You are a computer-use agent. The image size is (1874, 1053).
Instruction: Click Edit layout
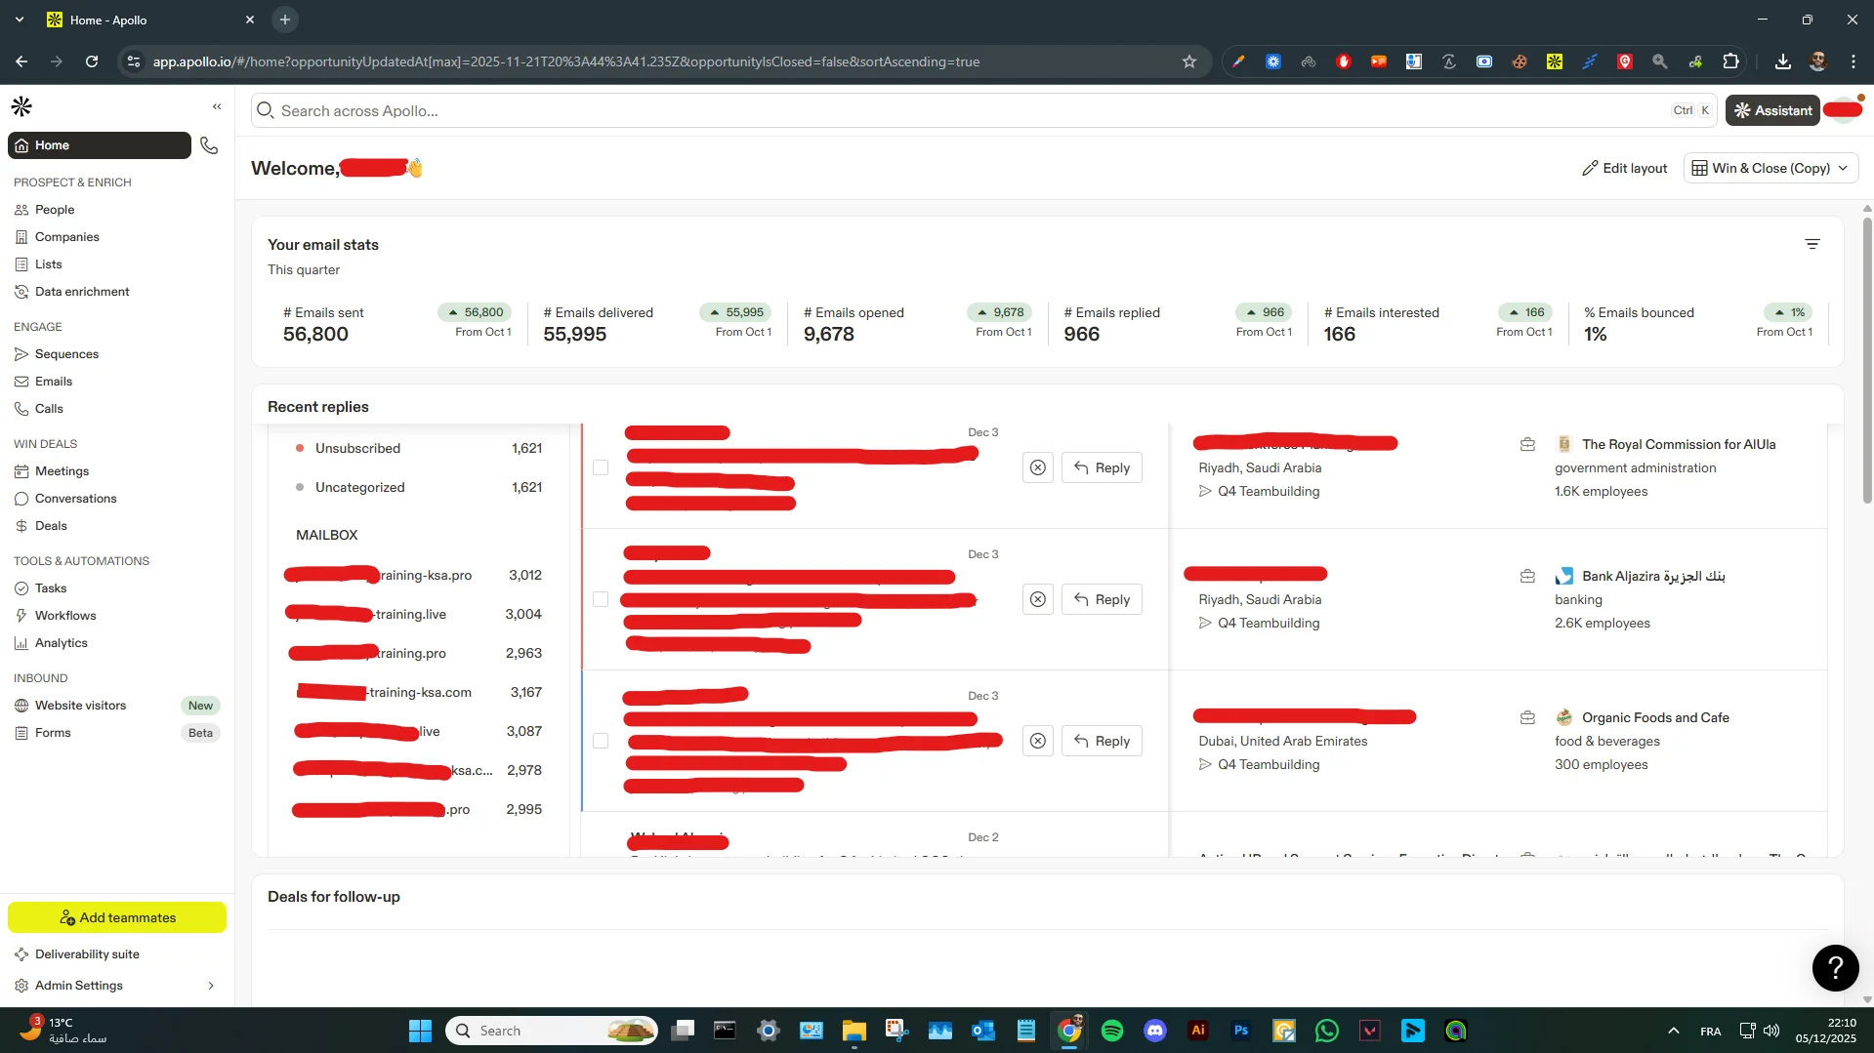1624,168
